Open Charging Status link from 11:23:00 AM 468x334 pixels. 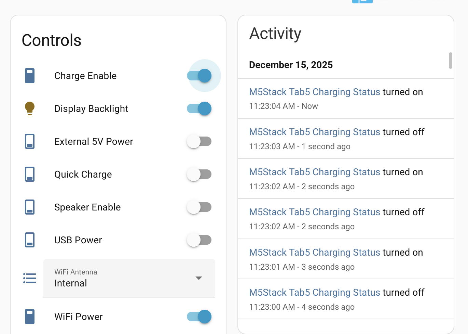(x=315, y=293)
